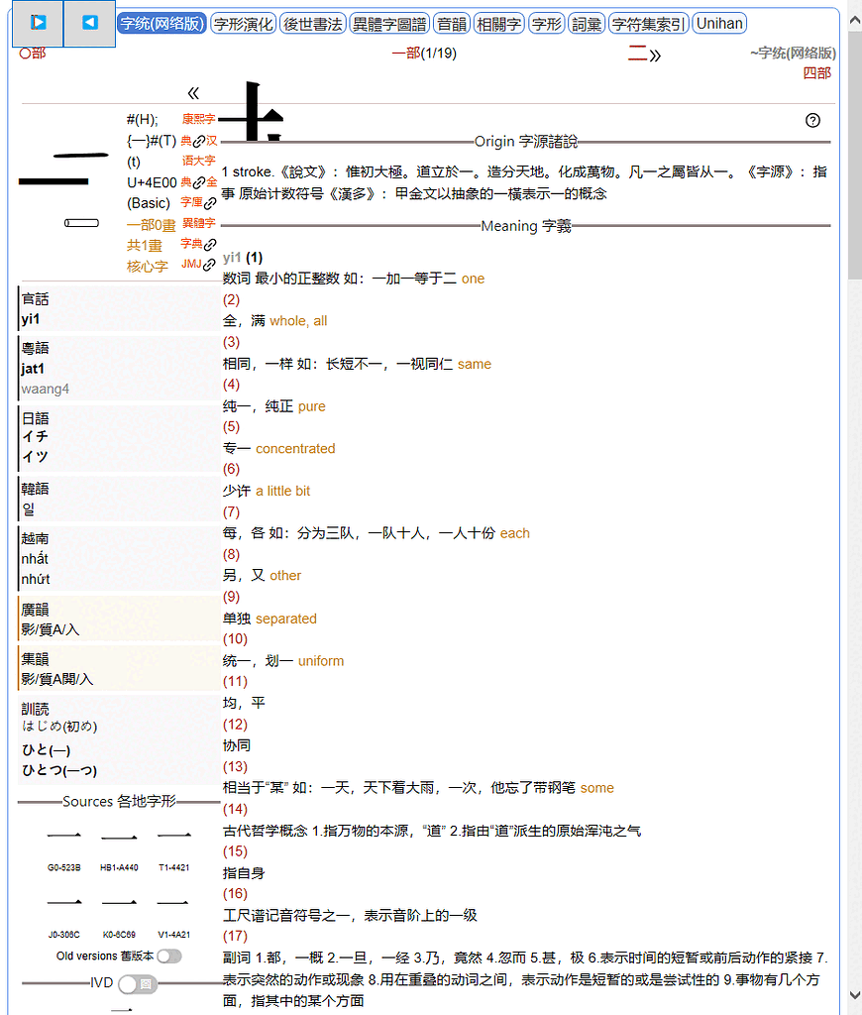Screen dimensions: 862x1015
Task: Open the 〇部 radical link
Action: pyautogui.click(x=33, y=54)
